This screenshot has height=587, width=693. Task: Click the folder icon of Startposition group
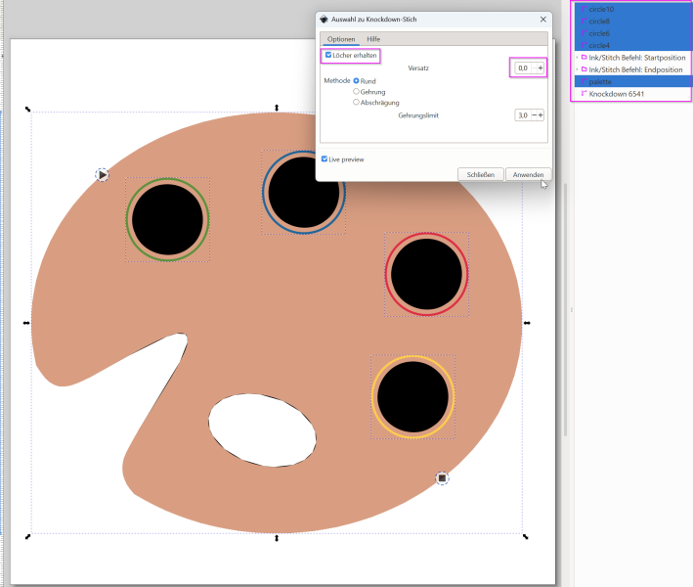coord(584,58)
